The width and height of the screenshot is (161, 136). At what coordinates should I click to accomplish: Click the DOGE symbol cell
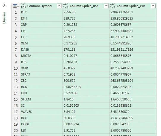tap(41, 124)
